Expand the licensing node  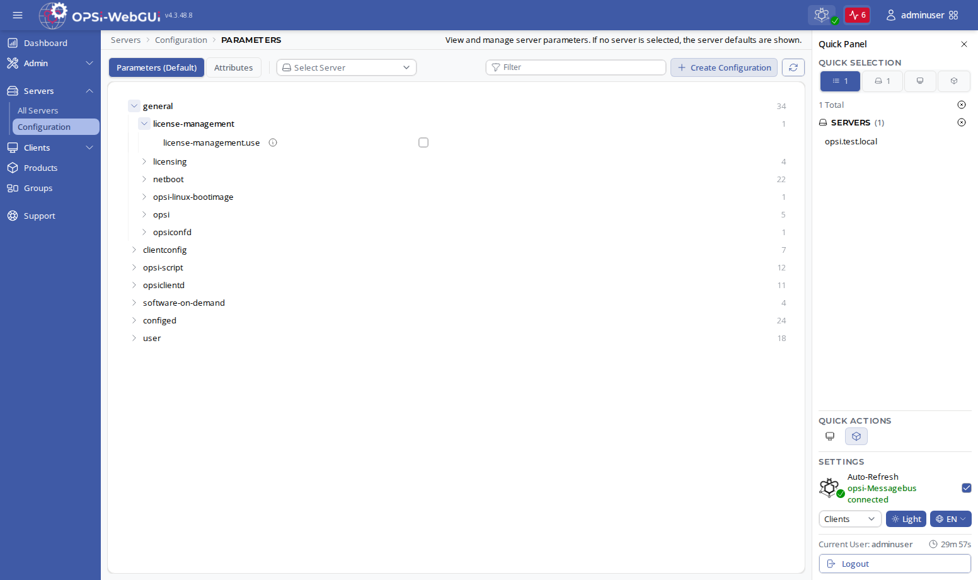point(144,161)
